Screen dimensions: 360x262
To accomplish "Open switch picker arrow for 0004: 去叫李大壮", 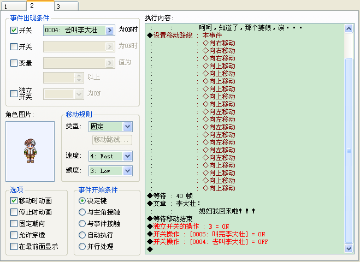I will (110, 30).
